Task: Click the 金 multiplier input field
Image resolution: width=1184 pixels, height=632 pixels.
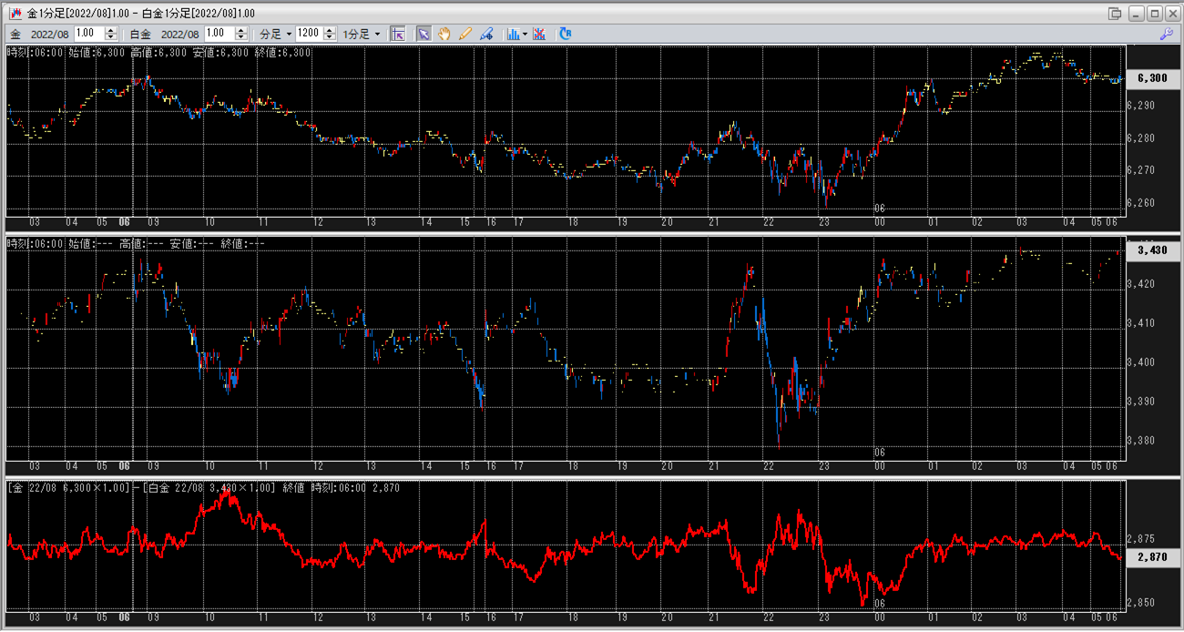Action: click(x=89, y=34)
